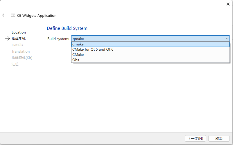233x145 pixels.
Task: Close the wizard dialog window
Action: (x=228, y=4)
